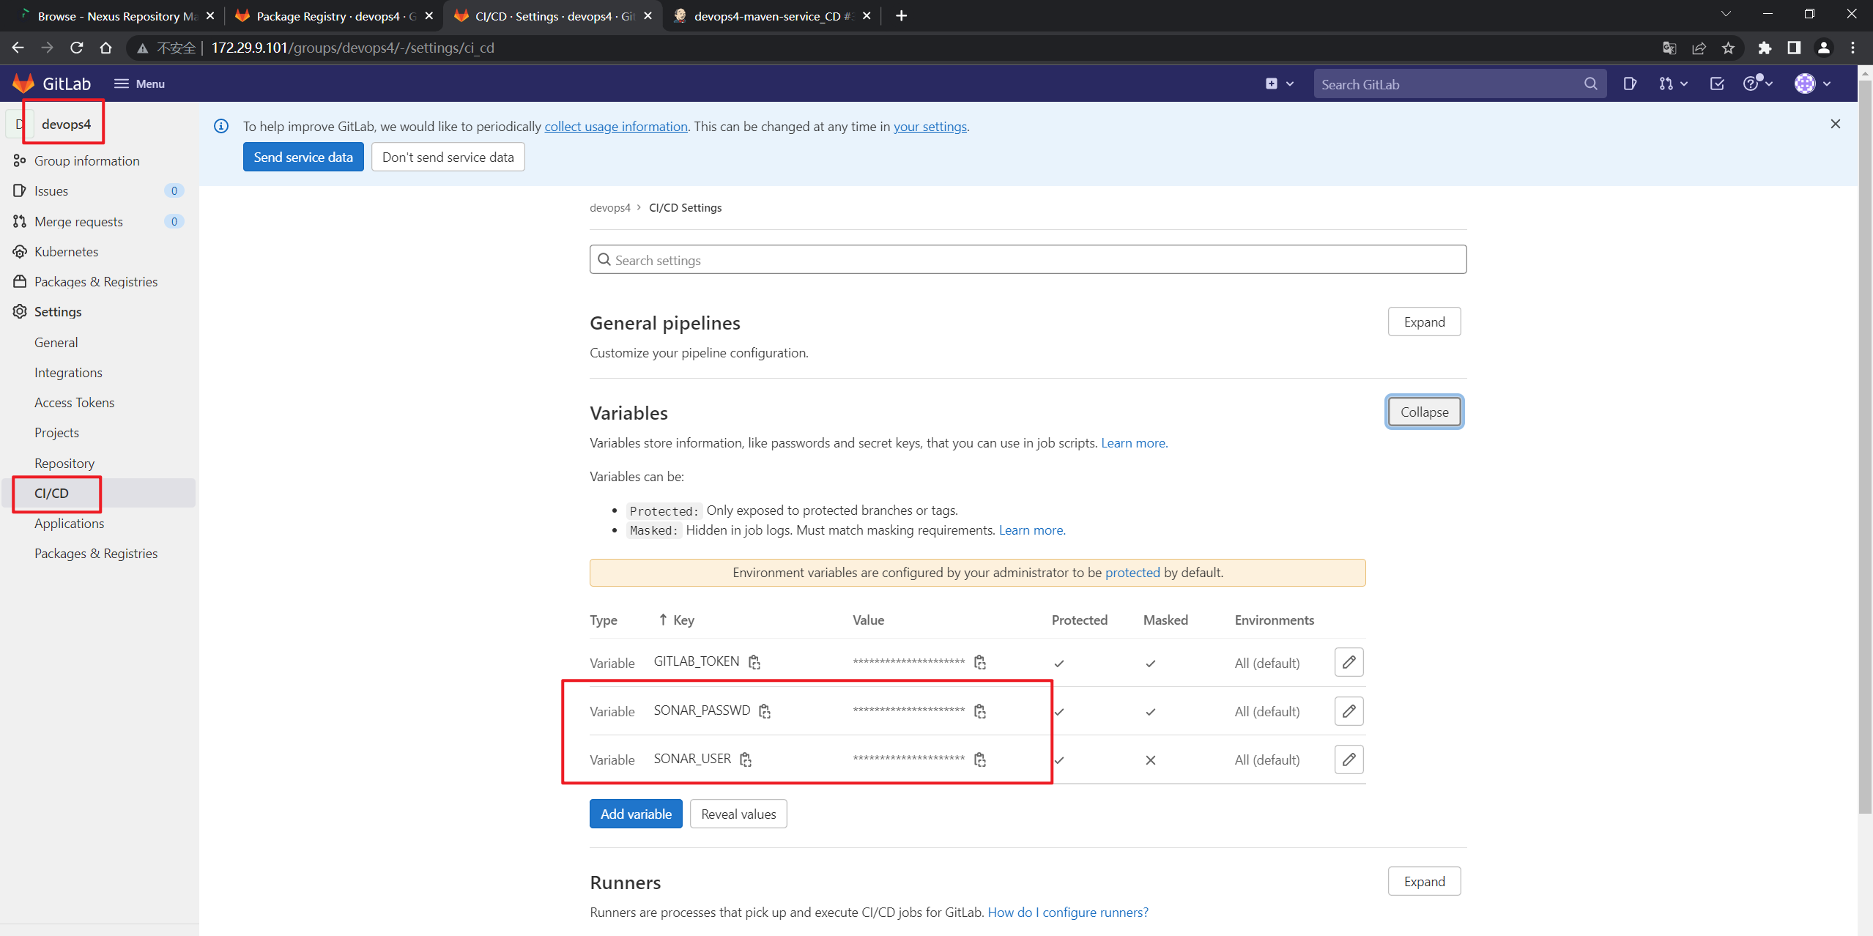Open a new browser tab
The height and width of the screenshot is (936, 1873).
click(x=901, y=15)
